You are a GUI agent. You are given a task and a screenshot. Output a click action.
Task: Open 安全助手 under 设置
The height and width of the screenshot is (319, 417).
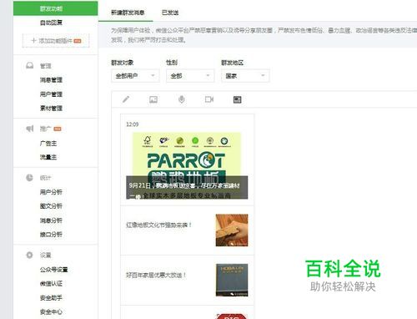coord(51,298)
